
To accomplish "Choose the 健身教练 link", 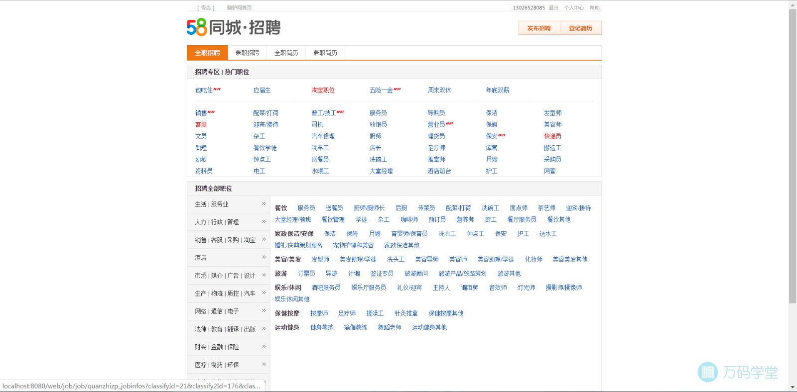I will point(322,327).
